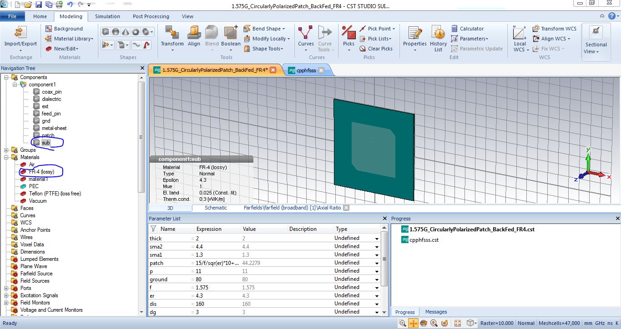Select zoom tool in status bar
Screen dimensions: 621x329
[x=403, y=323]
